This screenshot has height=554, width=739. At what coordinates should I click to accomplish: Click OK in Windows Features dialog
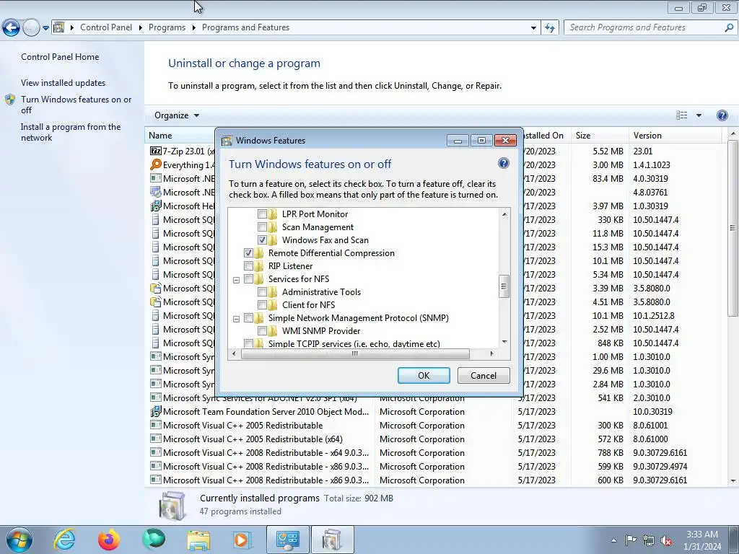pos(424,375)
